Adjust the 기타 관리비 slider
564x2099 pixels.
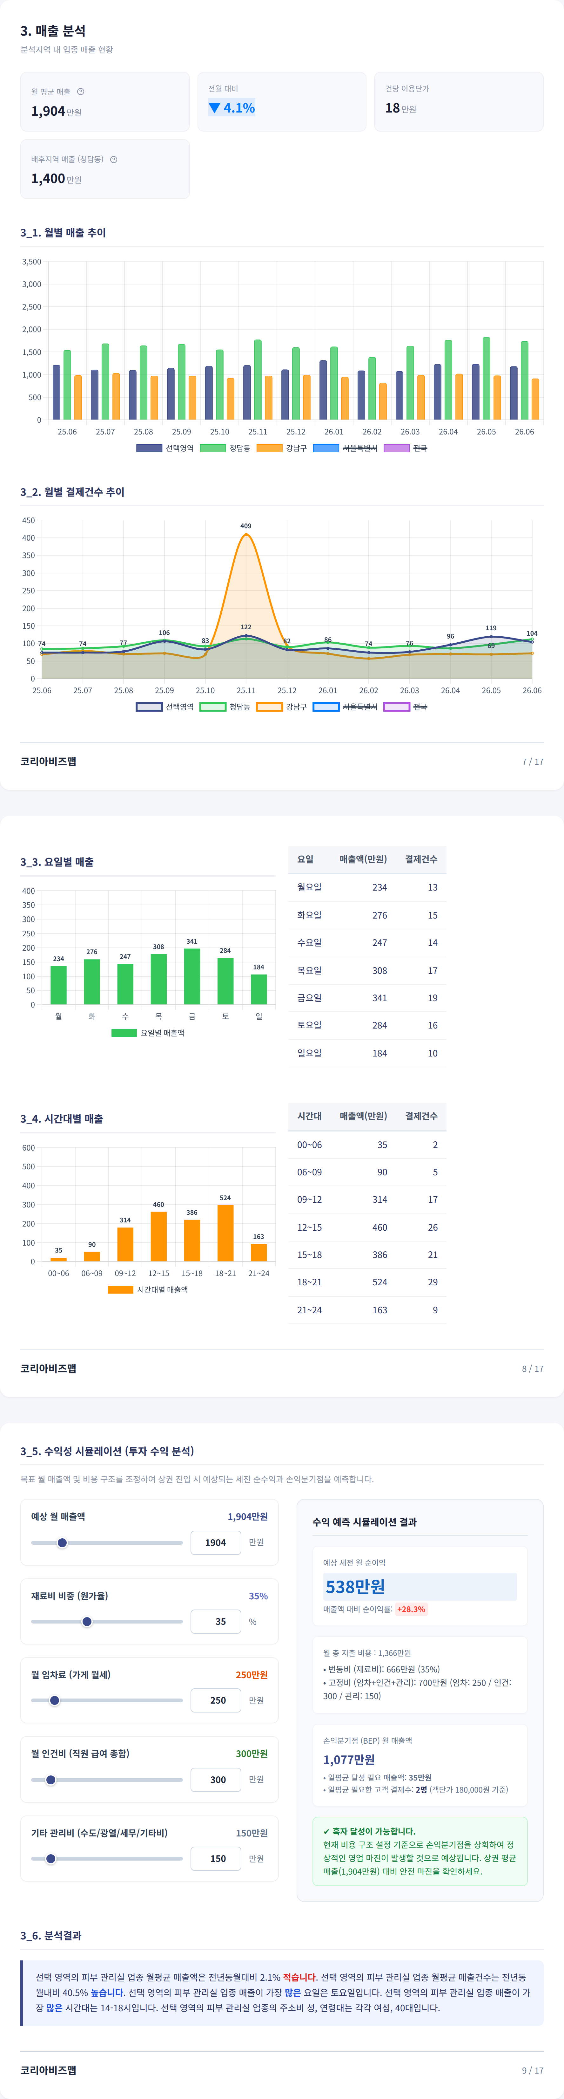[107, 1859]
